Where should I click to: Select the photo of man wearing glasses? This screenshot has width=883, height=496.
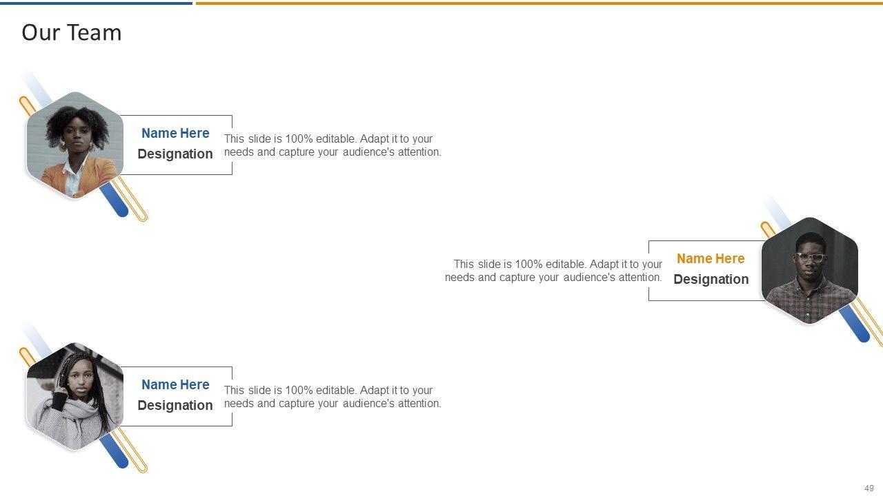pos(809,271)
